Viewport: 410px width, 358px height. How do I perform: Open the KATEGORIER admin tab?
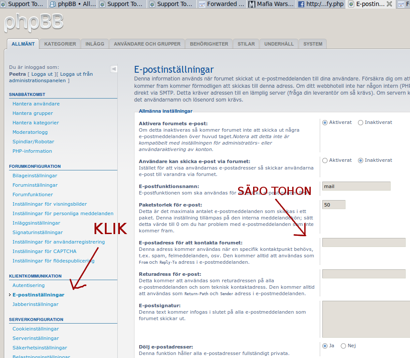[x=60, y=44]
